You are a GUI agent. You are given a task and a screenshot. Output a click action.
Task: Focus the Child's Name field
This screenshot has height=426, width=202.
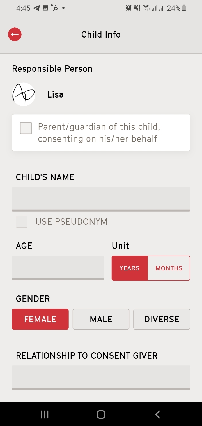coord(101,199)
